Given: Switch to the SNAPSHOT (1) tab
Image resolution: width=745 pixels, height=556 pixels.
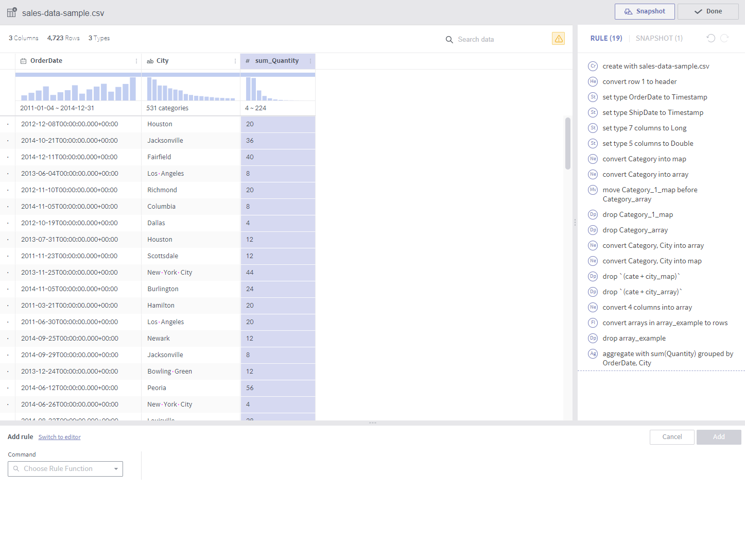Looking at the screenshot, I should tap(659, 38).
